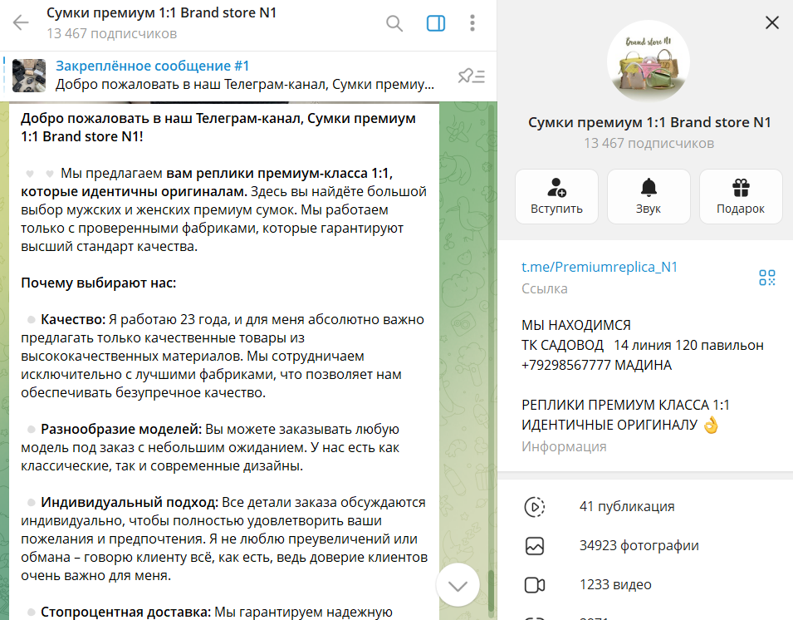The width and height of the screenshot is (793, 620).
Task: Open search in the channel
Action: click(394, 23)
